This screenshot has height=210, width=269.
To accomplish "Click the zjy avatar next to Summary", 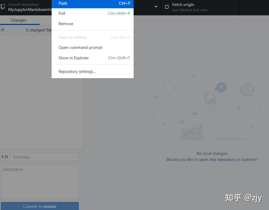I will 5,157.
